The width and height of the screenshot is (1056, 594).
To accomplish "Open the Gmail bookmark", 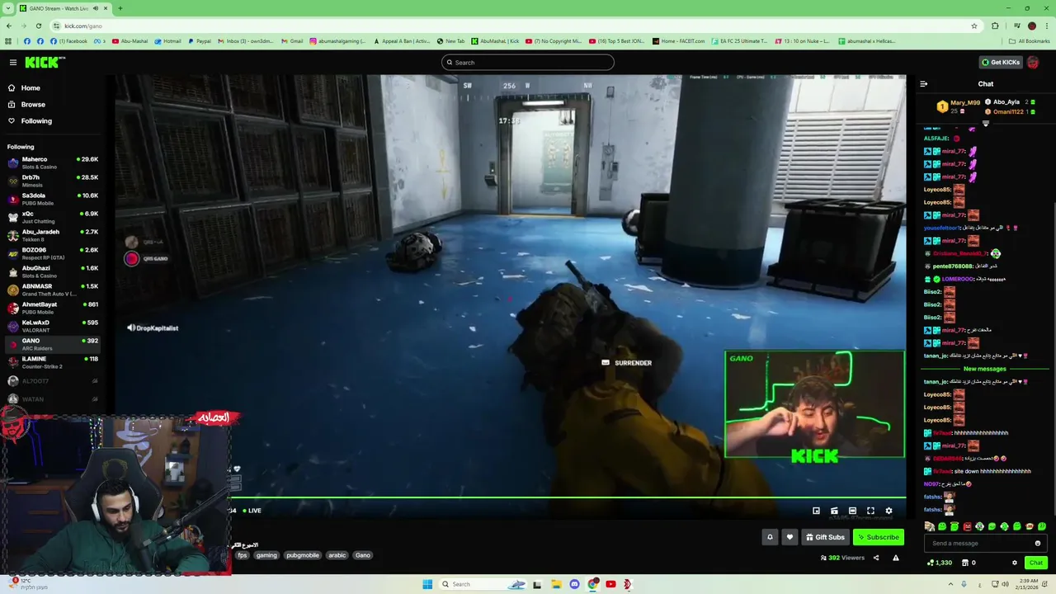I will tap(292, 41).
